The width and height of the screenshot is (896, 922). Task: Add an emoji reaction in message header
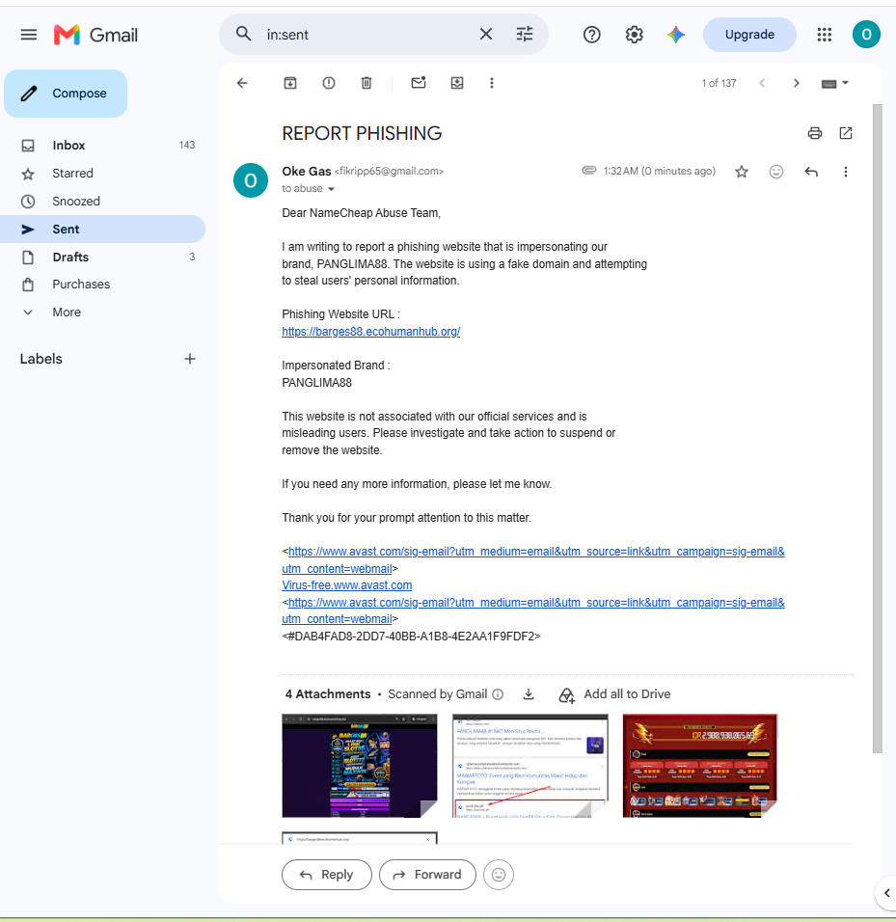776,172
